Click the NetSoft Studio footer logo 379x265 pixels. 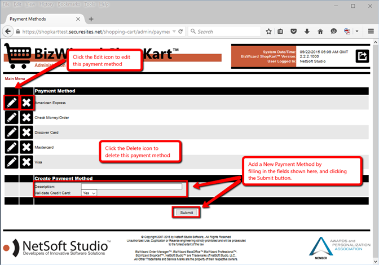pos(57,248)
